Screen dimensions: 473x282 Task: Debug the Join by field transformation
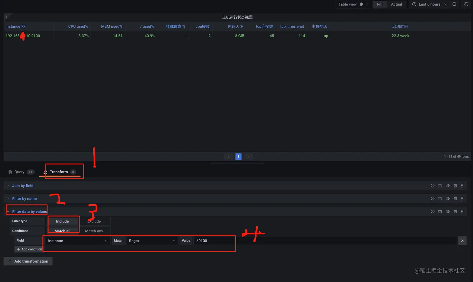click(x=440, y=186)
